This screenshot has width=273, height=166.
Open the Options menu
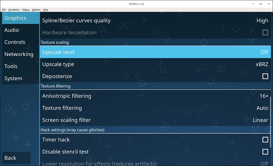point(36,10)
